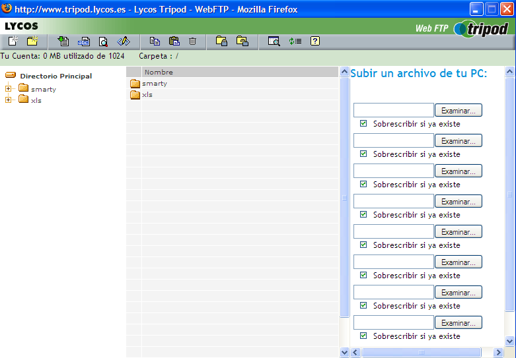Click the smarty folder icon in the file list

(135, 84)
